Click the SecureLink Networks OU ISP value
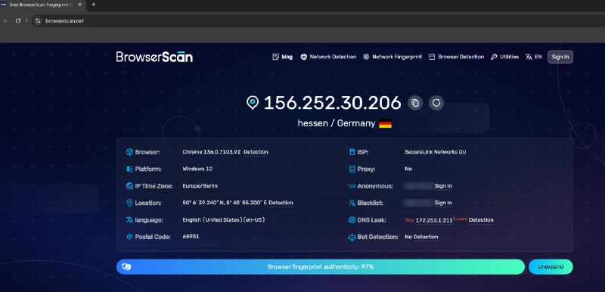This screenshot has height=292, width=605. click(x=436, y=152)
